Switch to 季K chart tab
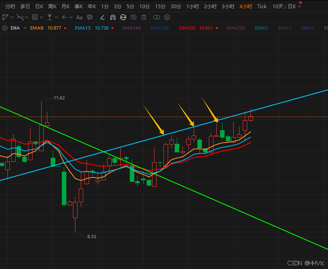Screen dimensions: 328x269 tap(79, 7)
